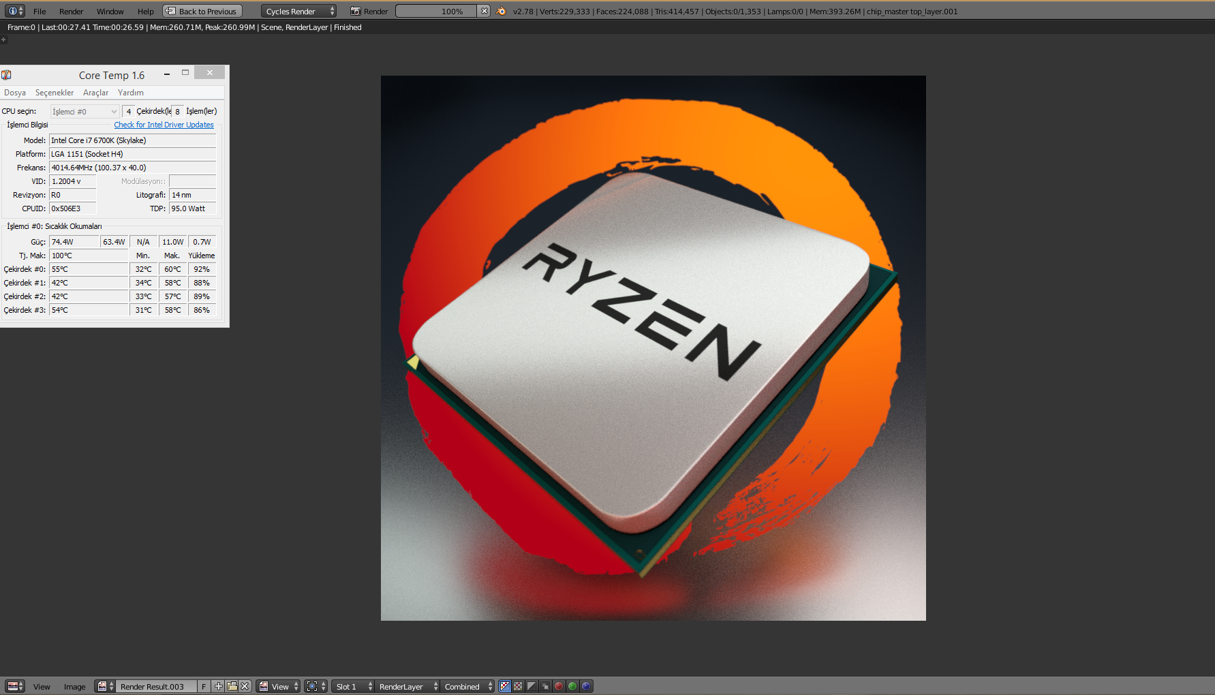Click the Platform field LGA 1151
This screenshot has height=695, width=1215.
(x=132, y=154)
